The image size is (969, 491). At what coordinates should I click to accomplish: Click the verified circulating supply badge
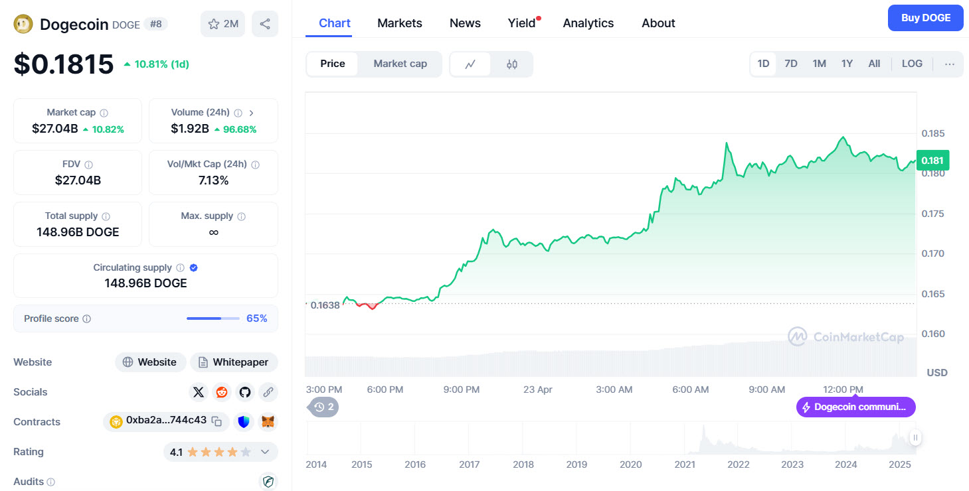point(194,268)
